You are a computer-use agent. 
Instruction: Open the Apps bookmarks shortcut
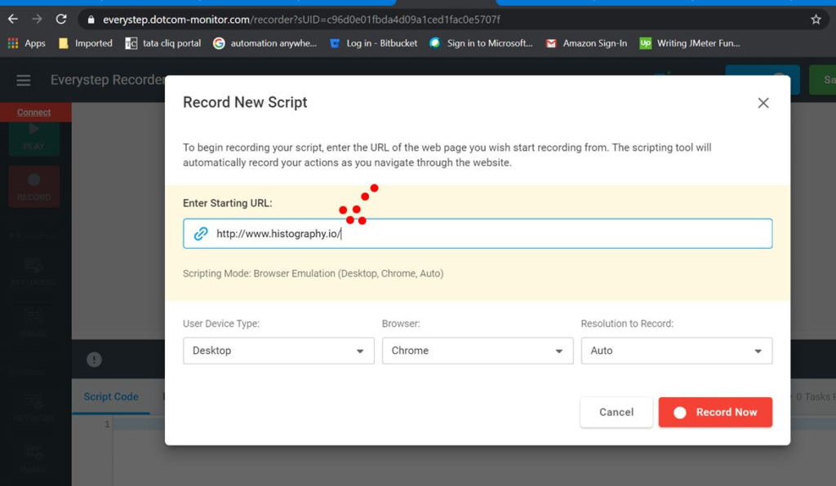tap(27, 43)
